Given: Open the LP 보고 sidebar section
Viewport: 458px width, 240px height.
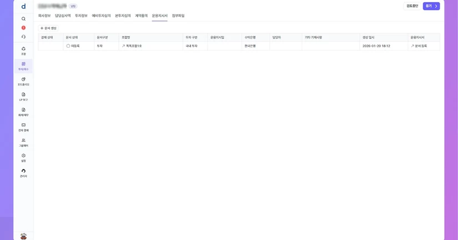Looking at the screenshot, I should (x=23, y=97).
